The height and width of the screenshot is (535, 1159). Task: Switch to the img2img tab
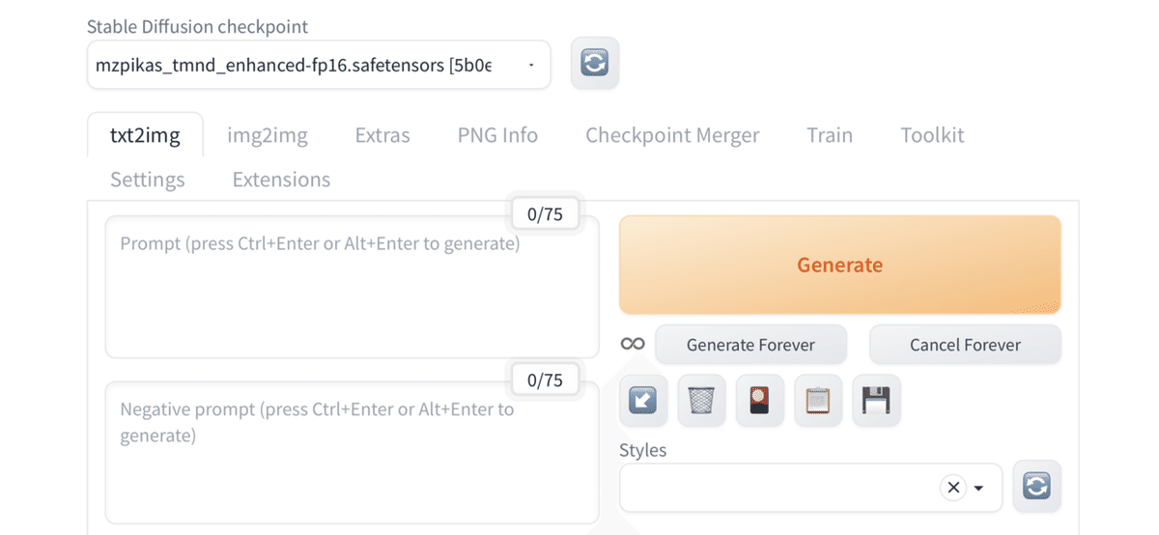(x=268, y=135)
